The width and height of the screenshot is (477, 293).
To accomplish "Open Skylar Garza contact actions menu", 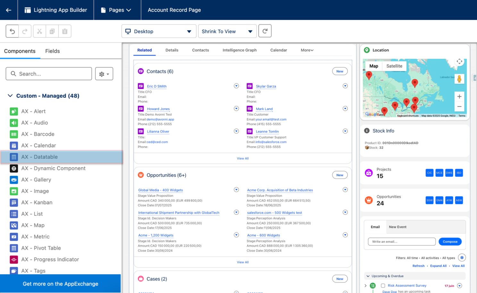I will pyautogui.click(x=345, y=86).
